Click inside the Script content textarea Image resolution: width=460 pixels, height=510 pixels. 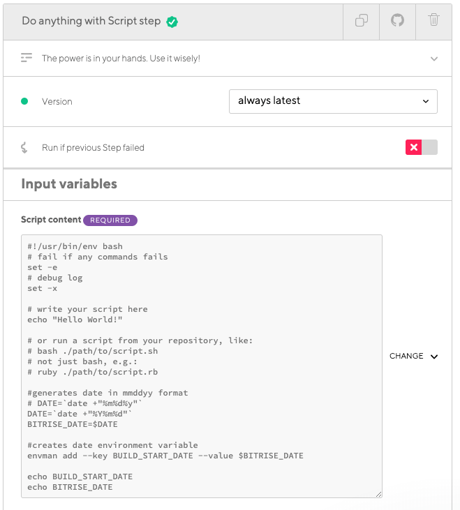tap(202, 366)
